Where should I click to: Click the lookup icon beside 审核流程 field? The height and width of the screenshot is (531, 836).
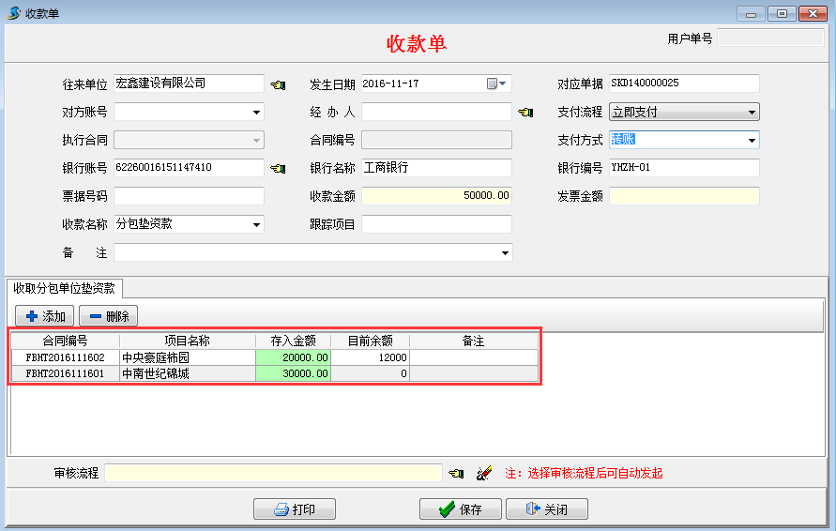click(457, 474)
